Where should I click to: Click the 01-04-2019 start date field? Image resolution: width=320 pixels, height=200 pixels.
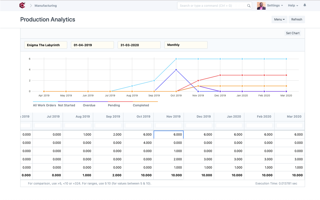tap(92, 45)
